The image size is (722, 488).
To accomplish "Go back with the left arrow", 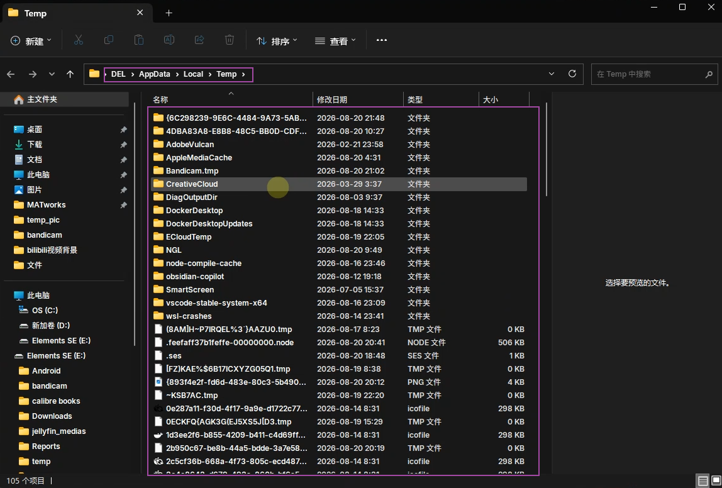I will click(11, 74).
